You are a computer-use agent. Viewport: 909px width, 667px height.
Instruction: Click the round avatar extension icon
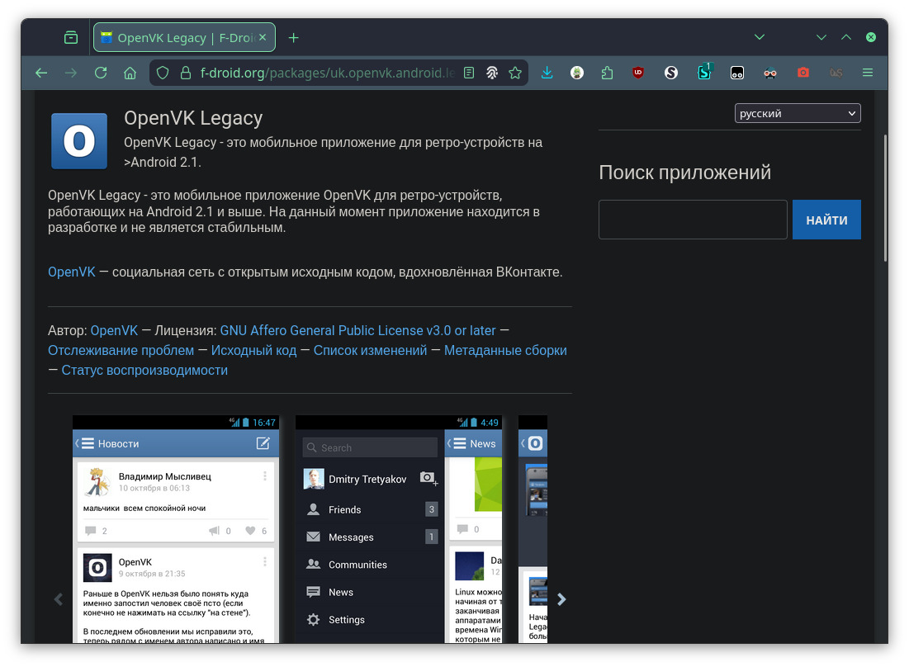577,73
